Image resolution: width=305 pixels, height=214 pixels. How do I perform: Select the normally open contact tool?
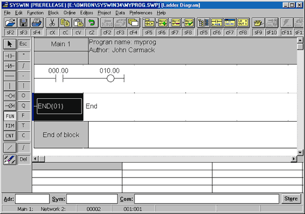tap(10, 56)
